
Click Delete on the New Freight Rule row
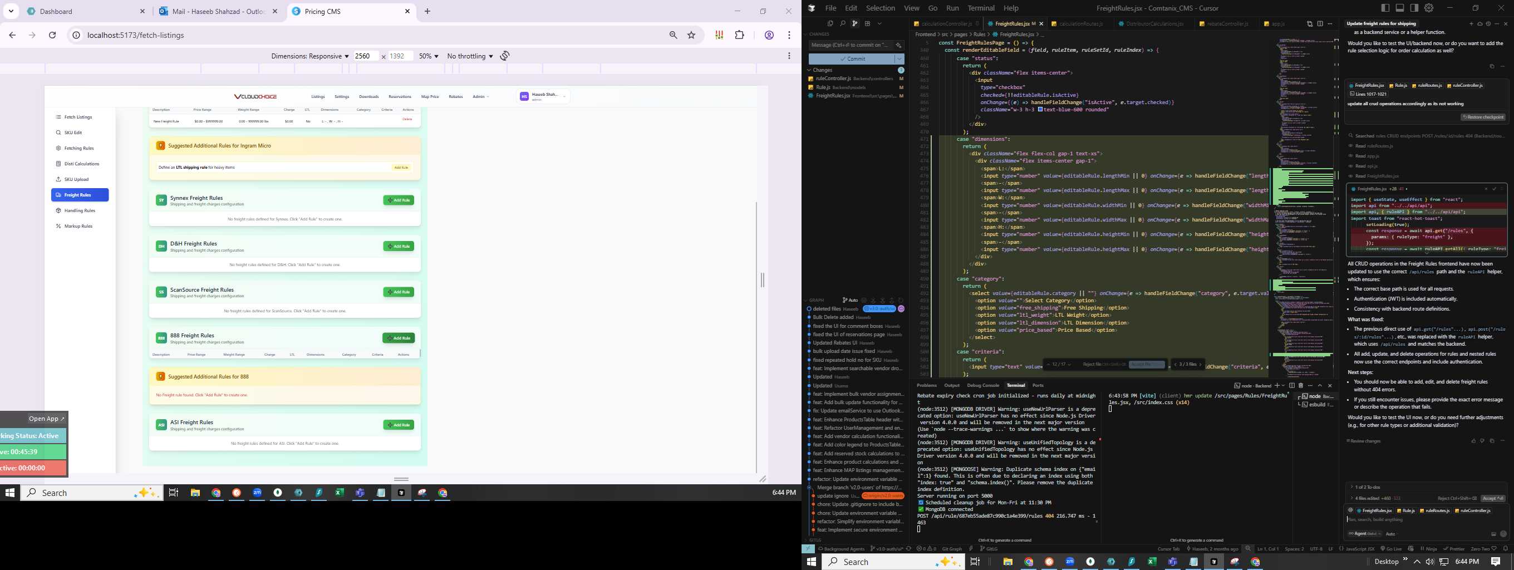407,119
